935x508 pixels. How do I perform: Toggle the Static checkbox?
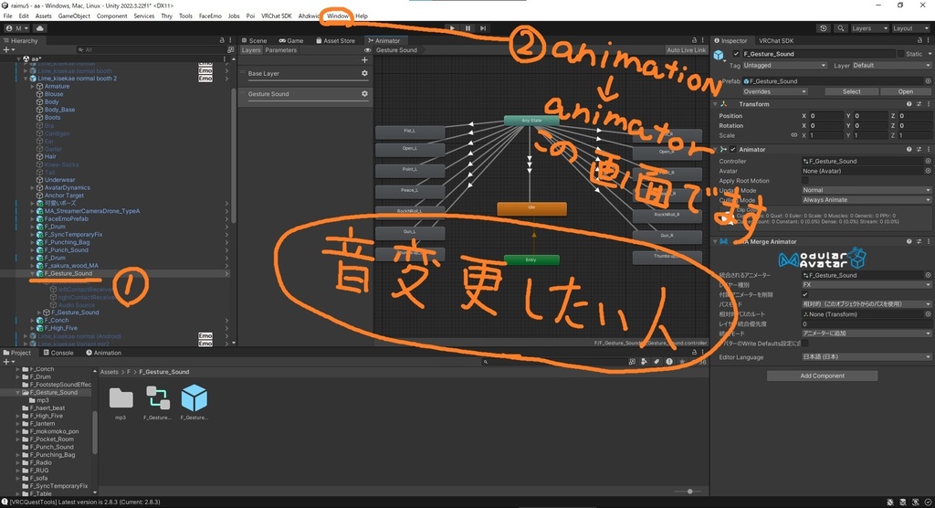click(x=900, y=54)
